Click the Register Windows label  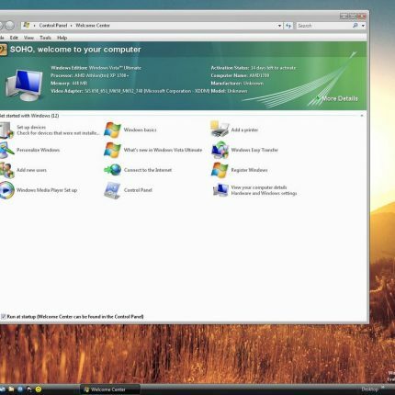coord(249,170)
